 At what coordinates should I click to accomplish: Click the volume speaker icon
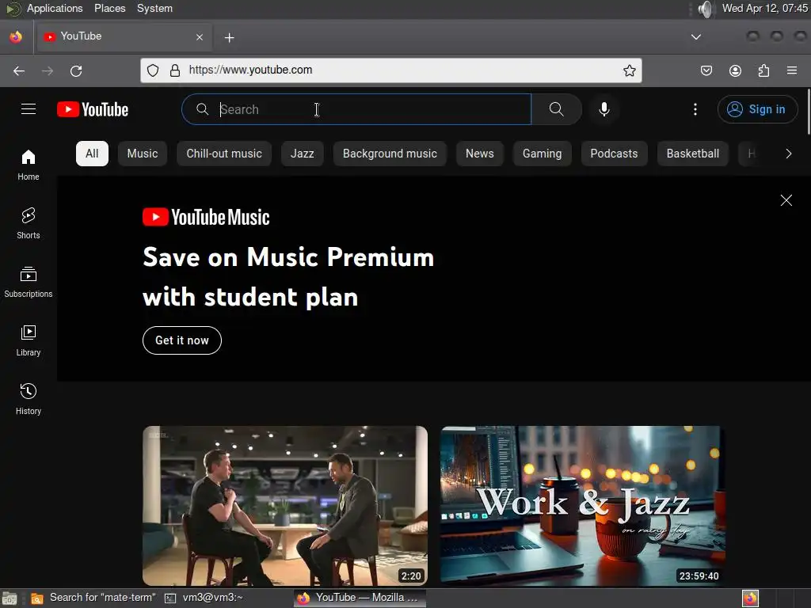tap(706, 9)
